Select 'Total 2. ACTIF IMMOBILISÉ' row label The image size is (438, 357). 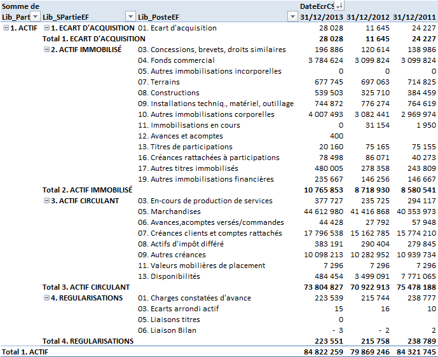(x=88, y=190)
